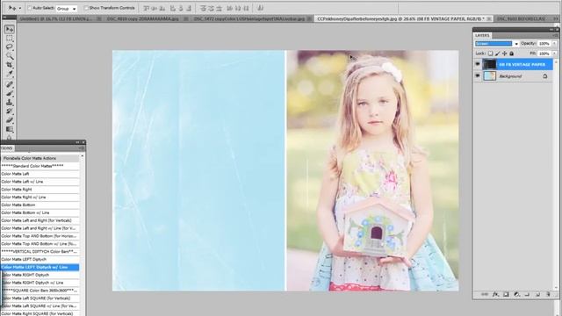Select the Crop tool
Viewport: 562px width, 316px height.
tap(10, 65)
